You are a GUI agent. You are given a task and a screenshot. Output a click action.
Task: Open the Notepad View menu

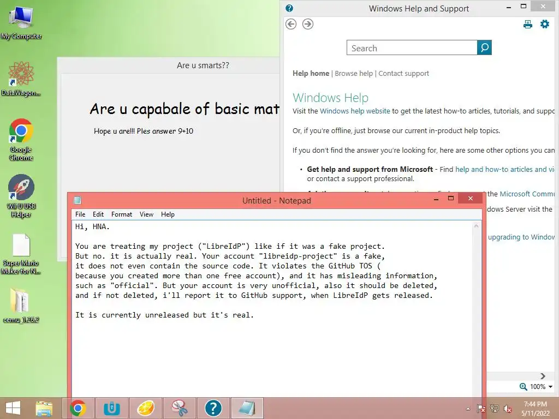146,214
